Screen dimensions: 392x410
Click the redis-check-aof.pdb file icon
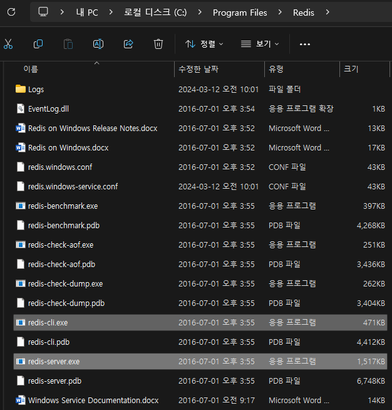pos(21,264)
